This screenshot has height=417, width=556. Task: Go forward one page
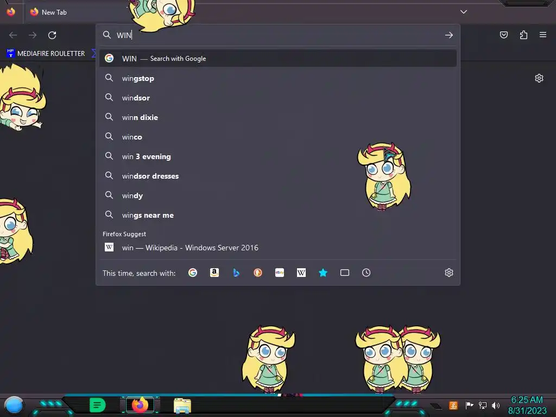(x=33, y=35)
